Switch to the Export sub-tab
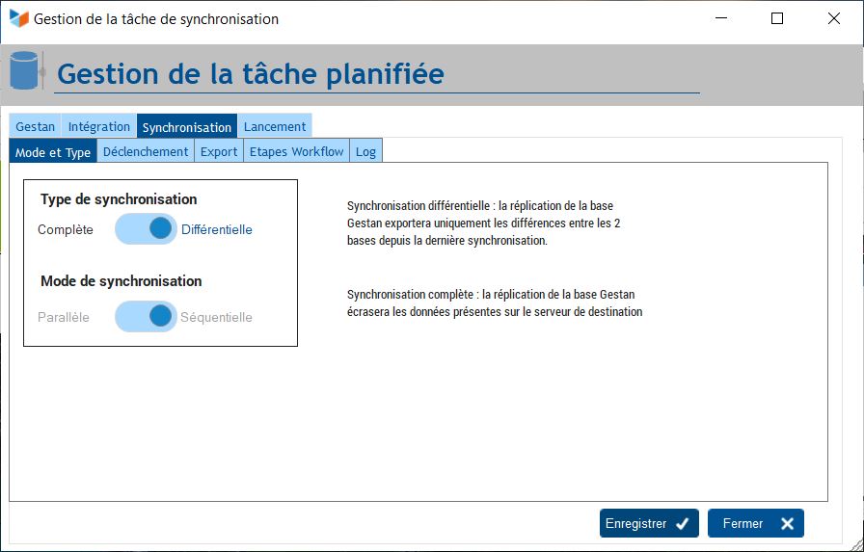The image size is (864, 552). 219,152
